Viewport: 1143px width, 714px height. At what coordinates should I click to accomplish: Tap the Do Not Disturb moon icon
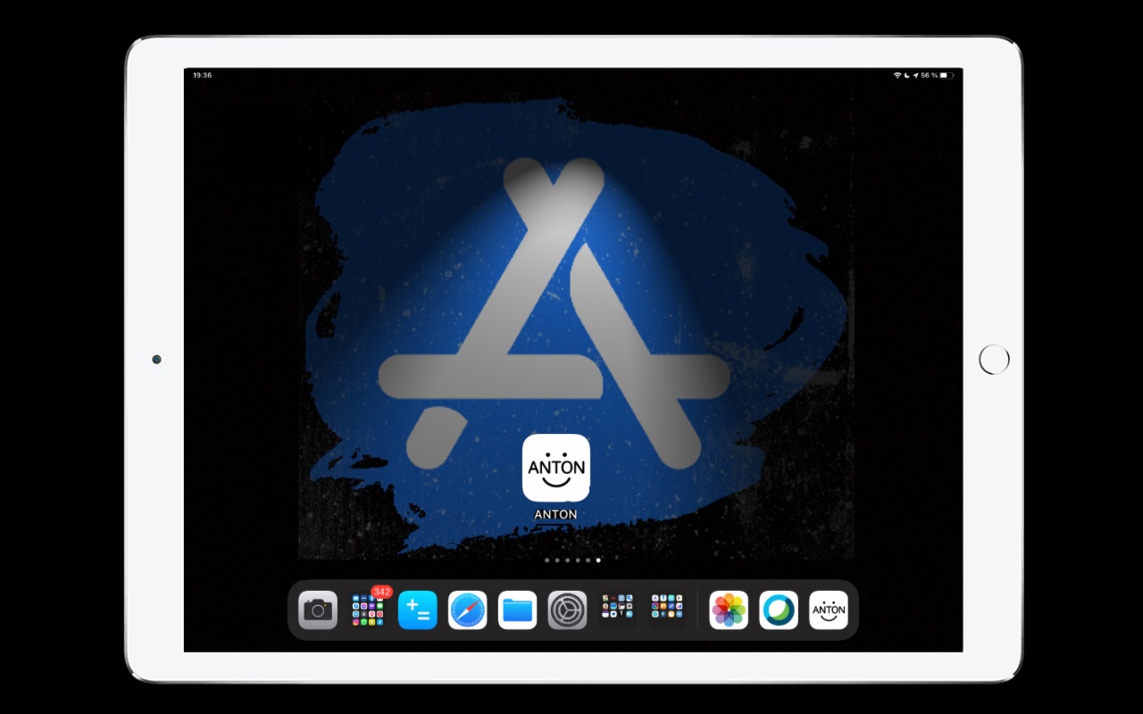pyautogui.click(x=906, y=75)
